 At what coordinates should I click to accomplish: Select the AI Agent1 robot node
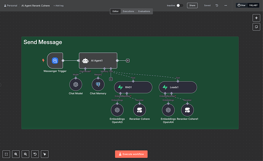(x=98, y=60)
